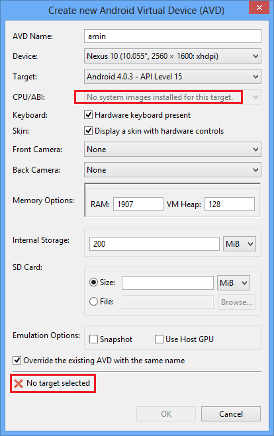Click the VM Heap input field
The width and height of the screenshot is (274, 436).
pos(230,204)
